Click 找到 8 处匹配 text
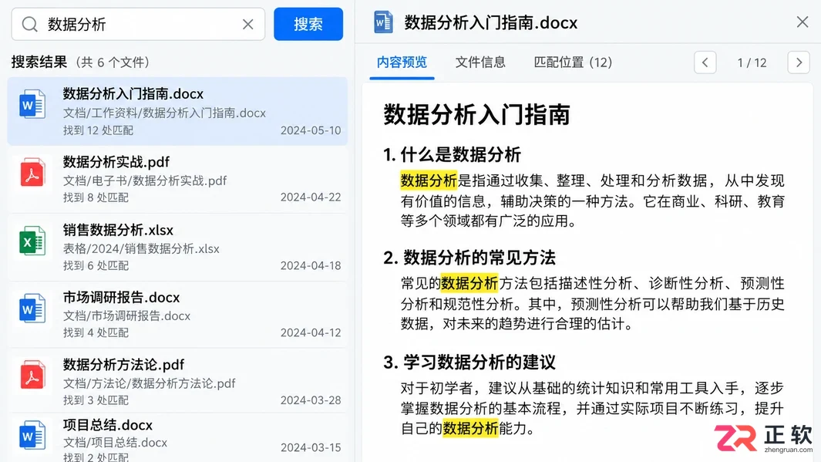Screen dimensions: 821x462 pyautogui.click(x=96, y=197)
